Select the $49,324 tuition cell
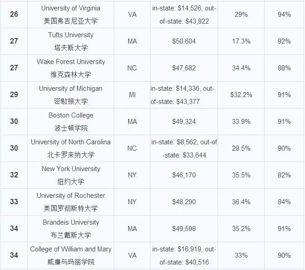Viewport: 305px width, 270px height. [184, 122]
